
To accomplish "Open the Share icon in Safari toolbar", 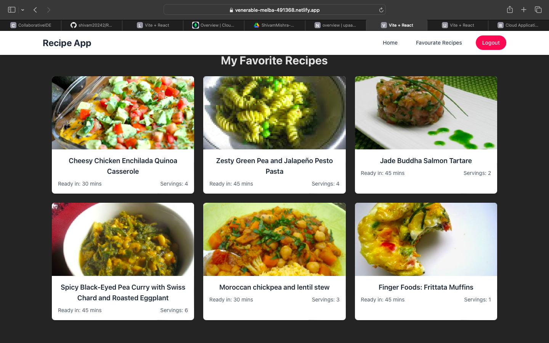I will tap(510, 10).
